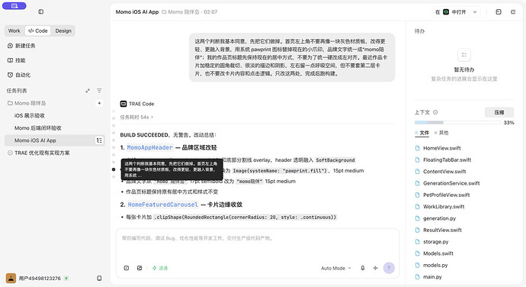Open the task list filter icon
The image size is (526, 287).
tap(99, 91)
